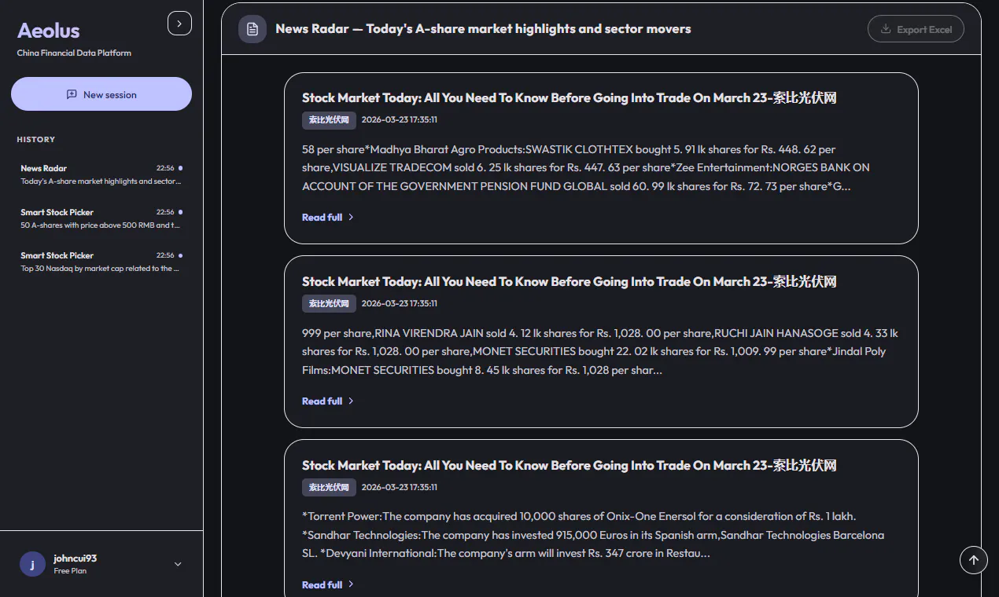Click chevron next to the second Read full
This screenshot has height=597, width=999.
[x=351, y=401]
